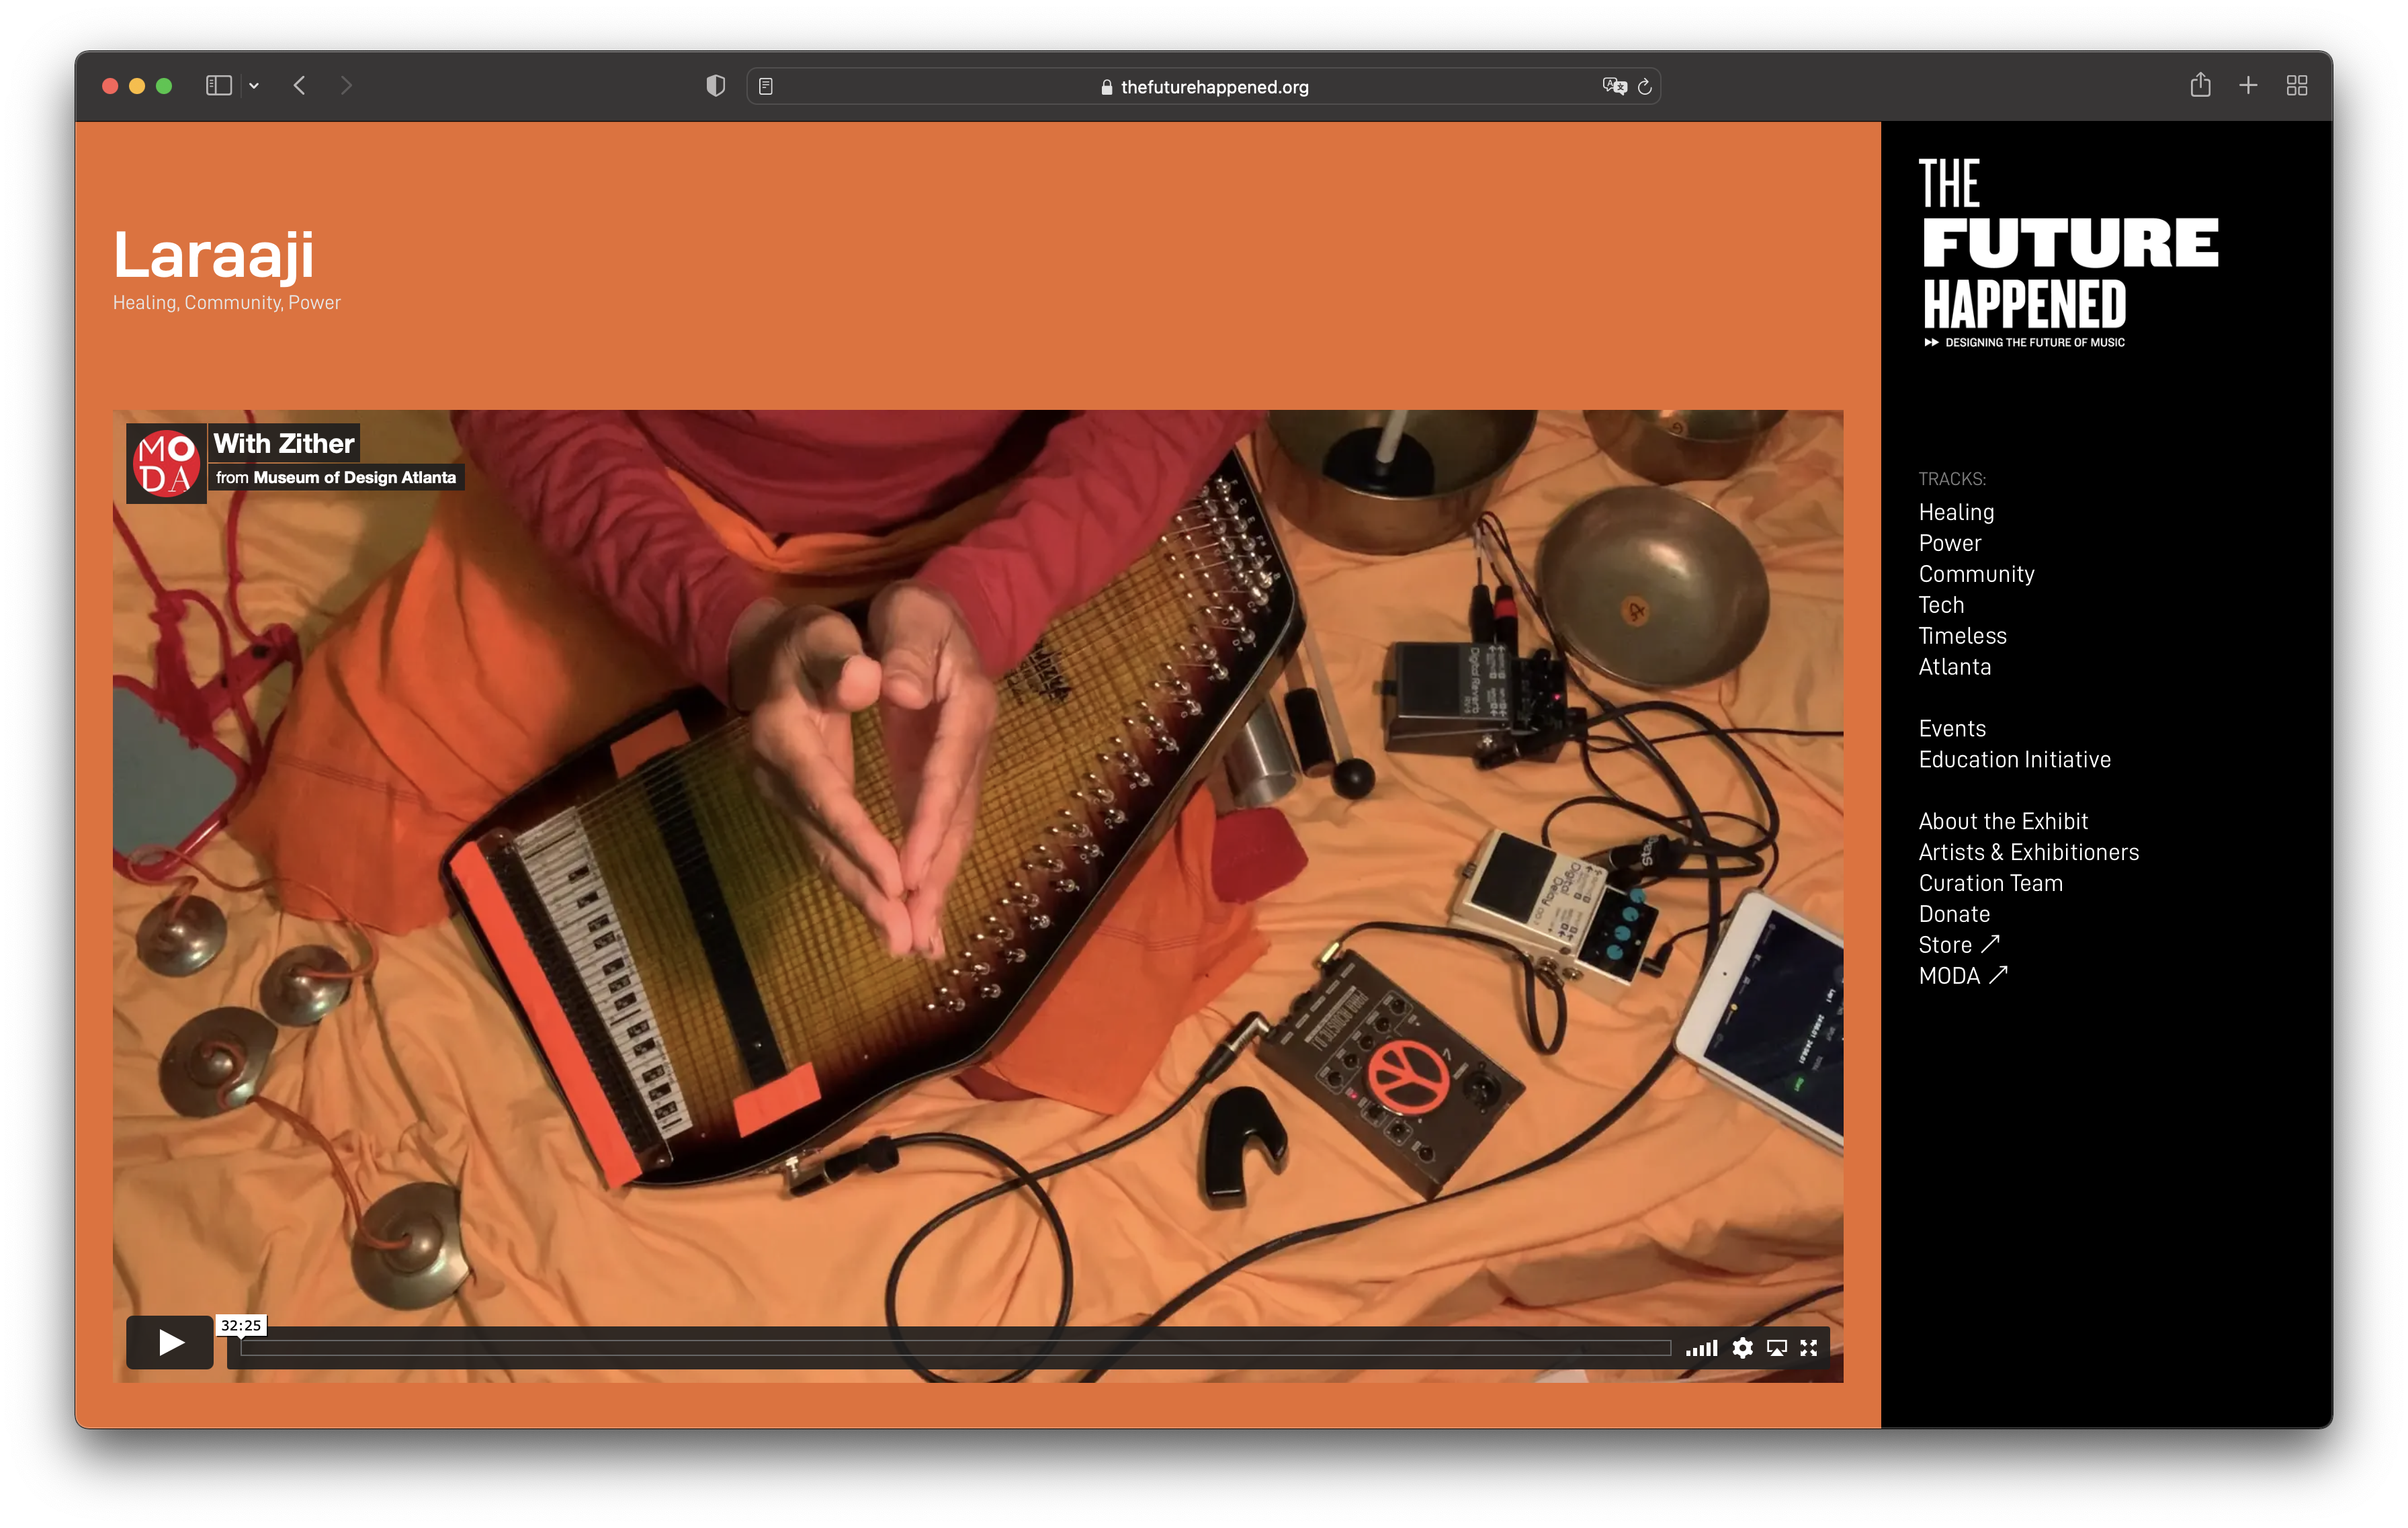Open the Education Initiative page

[2014, 759]
